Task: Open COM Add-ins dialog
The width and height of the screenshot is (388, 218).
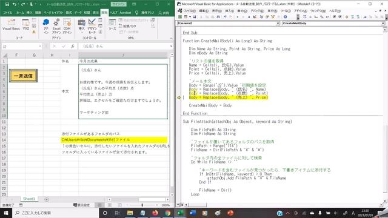Action: click(67, 26)
